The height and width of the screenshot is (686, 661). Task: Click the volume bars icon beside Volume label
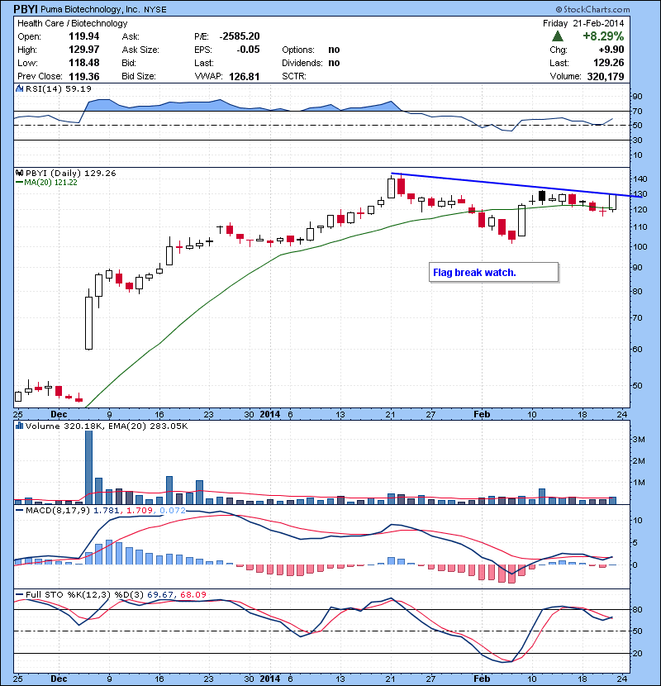[x=19, y=426]
